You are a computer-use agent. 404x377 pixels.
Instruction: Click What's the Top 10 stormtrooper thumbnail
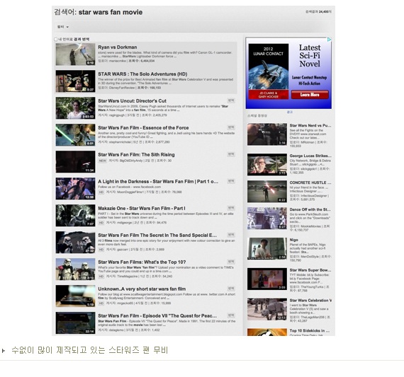75,269
